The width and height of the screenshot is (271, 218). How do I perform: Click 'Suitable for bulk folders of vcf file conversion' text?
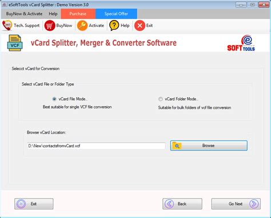point(194,108)
